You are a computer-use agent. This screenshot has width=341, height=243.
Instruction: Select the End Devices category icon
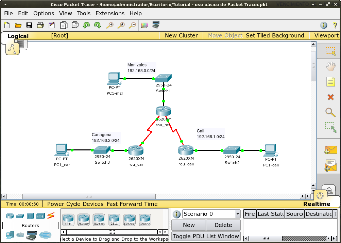[x=10, y=235]
